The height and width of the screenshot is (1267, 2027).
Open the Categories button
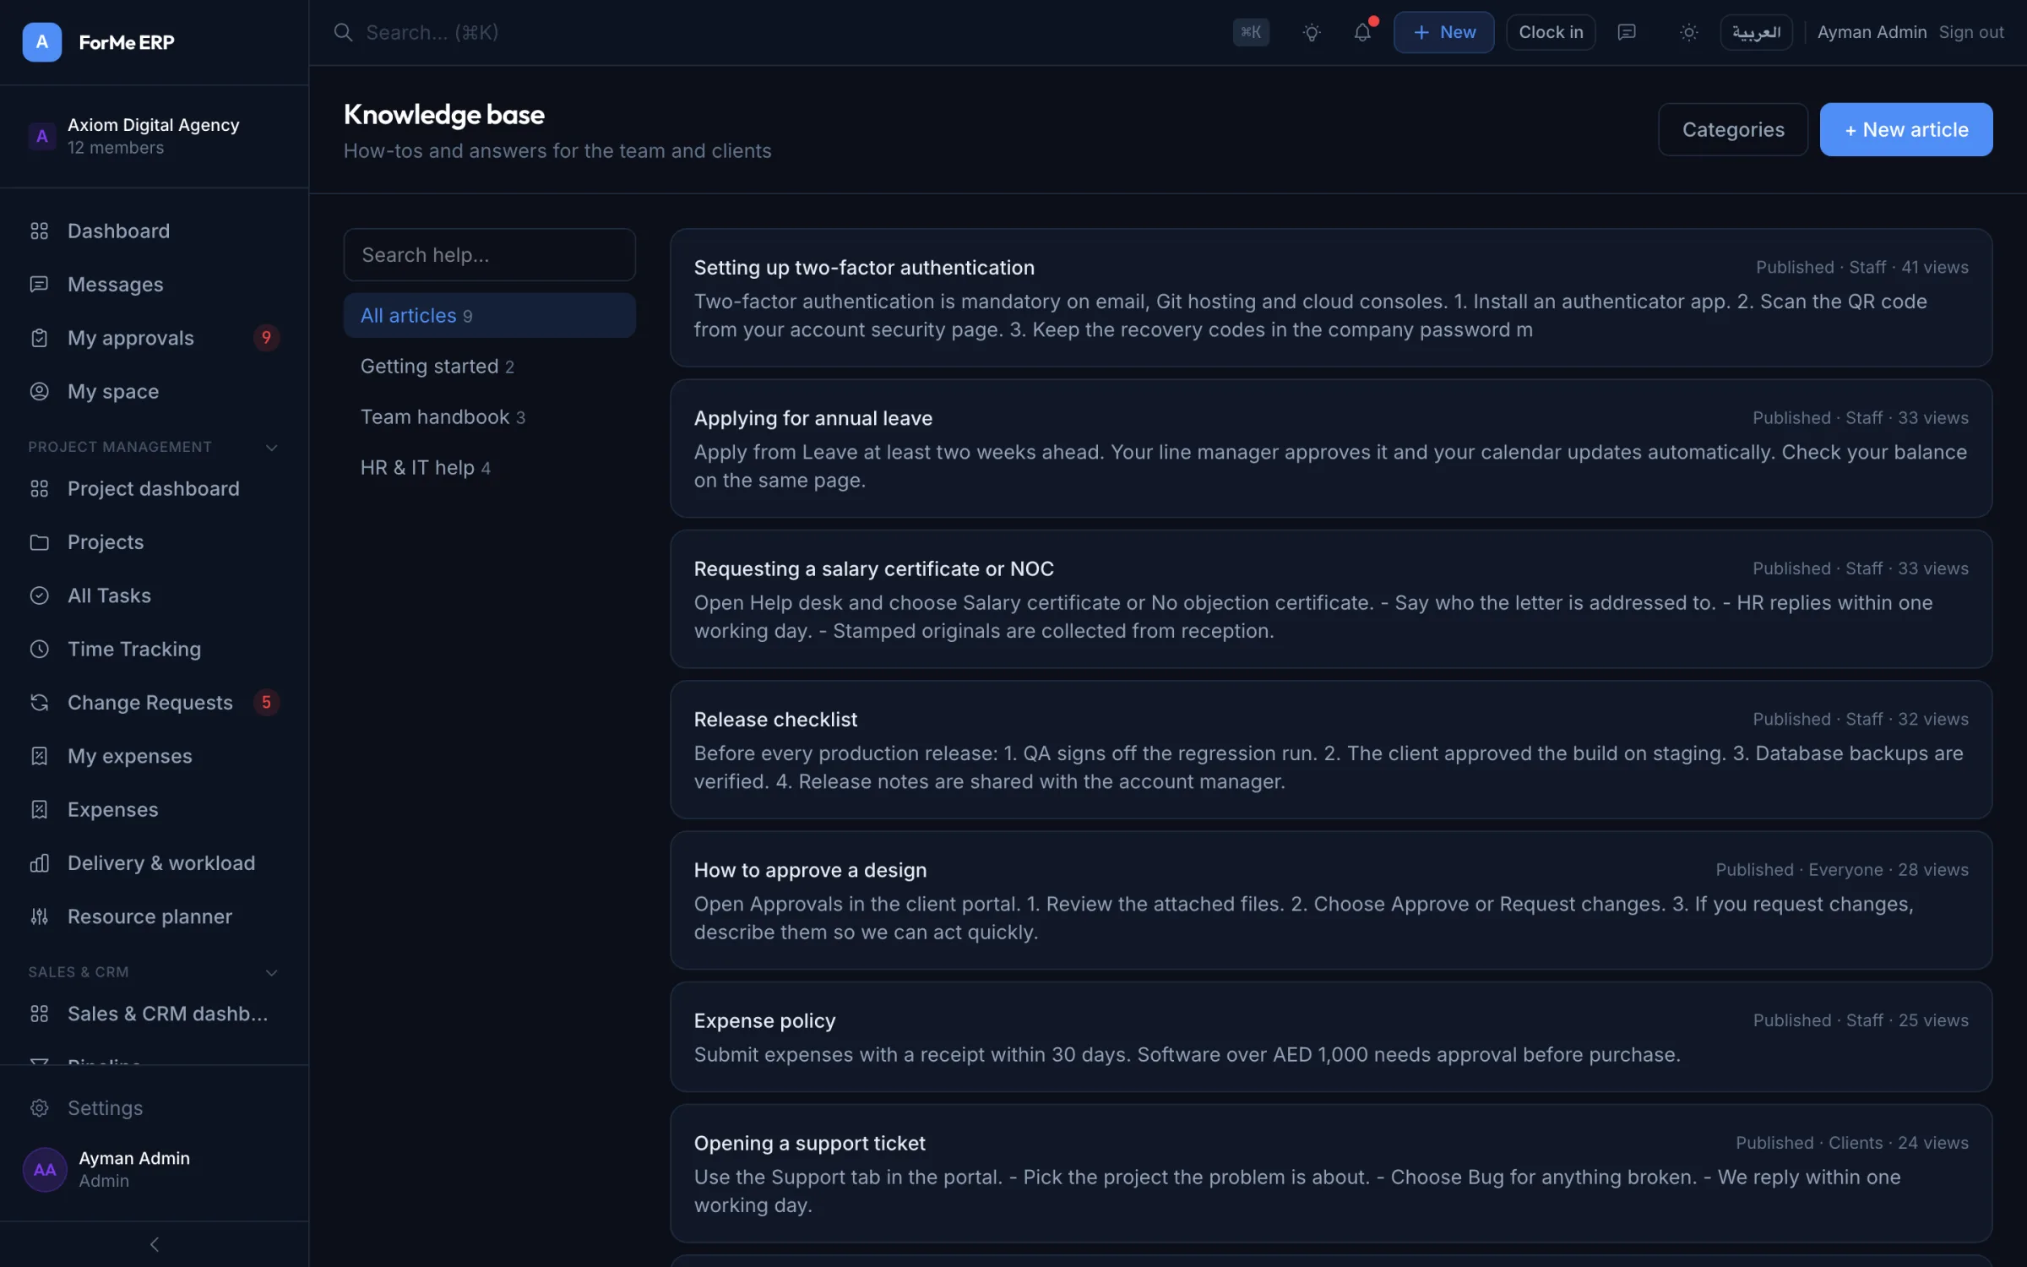1732,129
